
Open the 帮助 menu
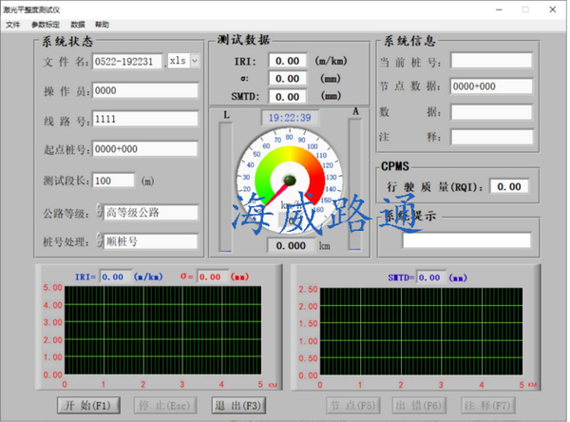(x=102, y=24)
